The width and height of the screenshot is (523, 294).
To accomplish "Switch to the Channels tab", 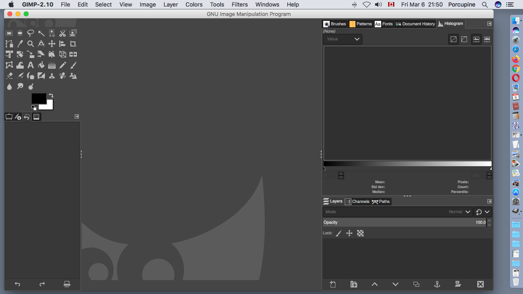I will tap(357, 201).
